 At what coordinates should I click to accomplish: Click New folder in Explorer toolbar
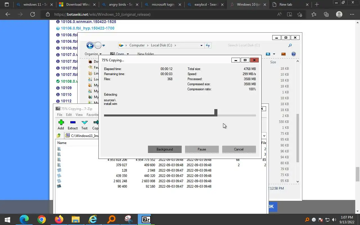pyautogui.click(x=146, y=54)
